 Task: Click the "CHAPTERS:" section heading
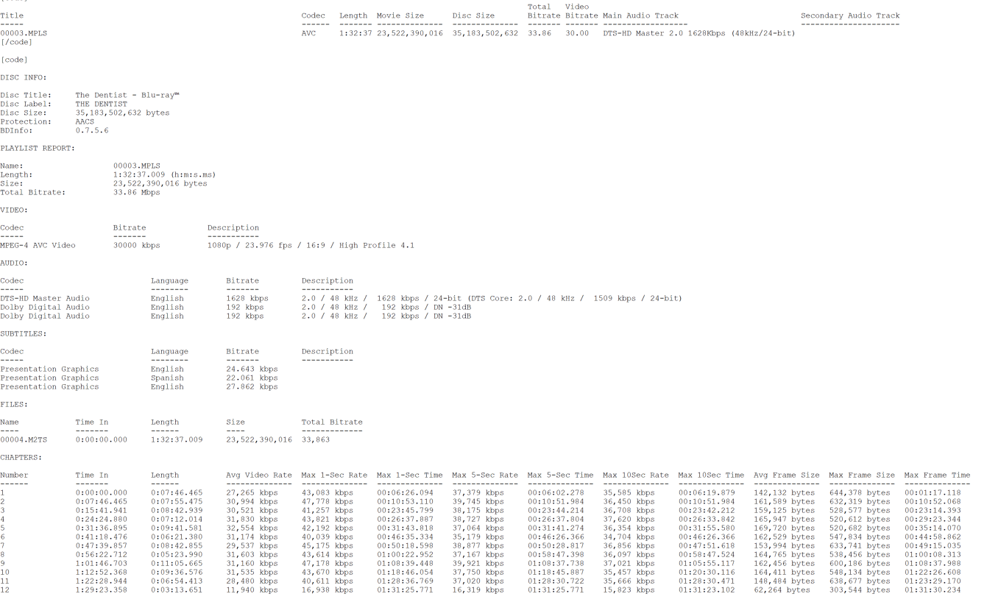click(21, 457)
